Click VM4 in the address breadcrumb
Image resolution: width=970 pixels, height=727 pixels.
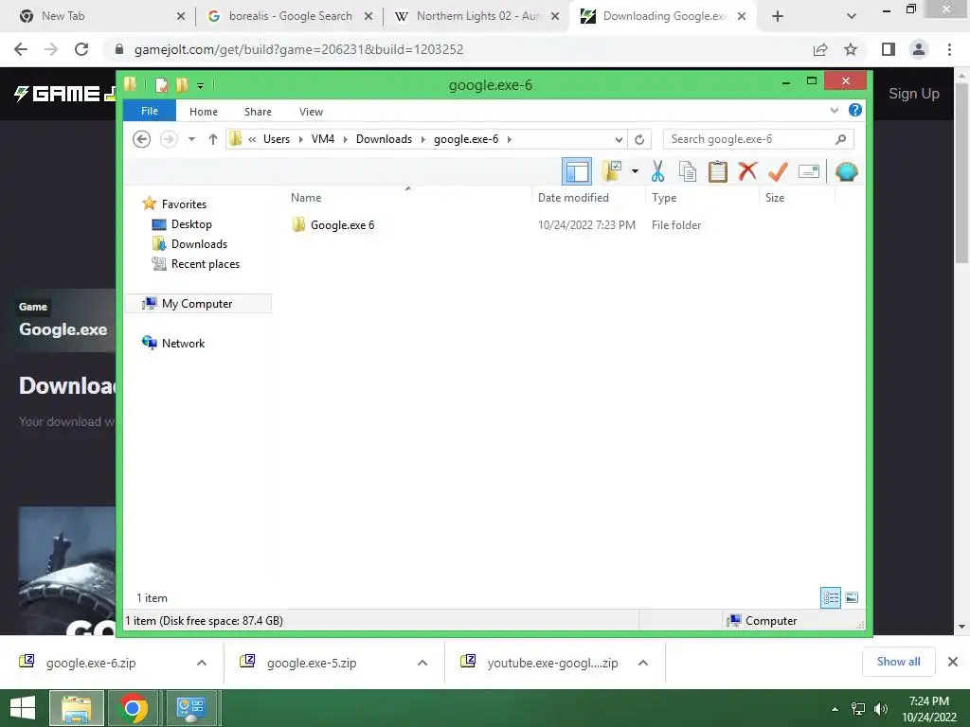tap(323, 139)
